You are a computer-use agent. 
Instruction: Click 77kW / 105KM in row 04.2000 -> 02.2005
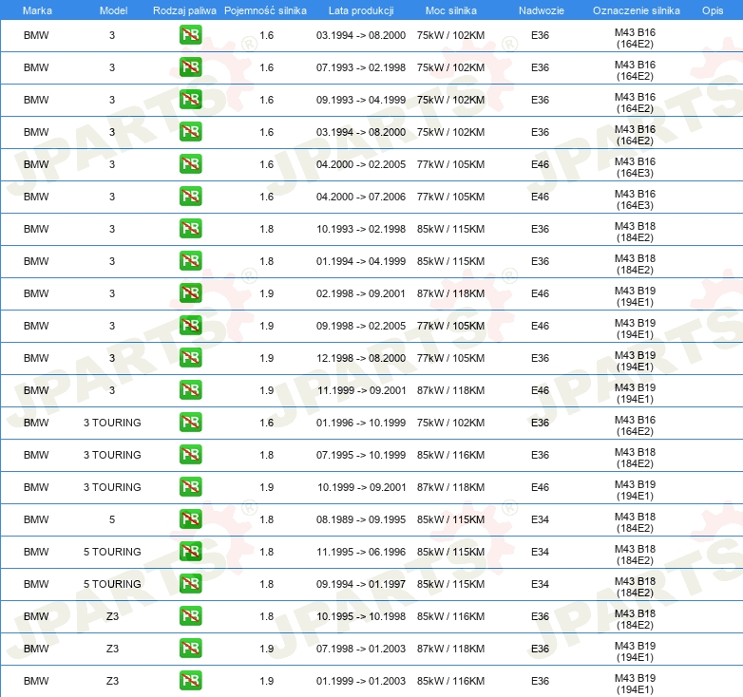point(450,164)
